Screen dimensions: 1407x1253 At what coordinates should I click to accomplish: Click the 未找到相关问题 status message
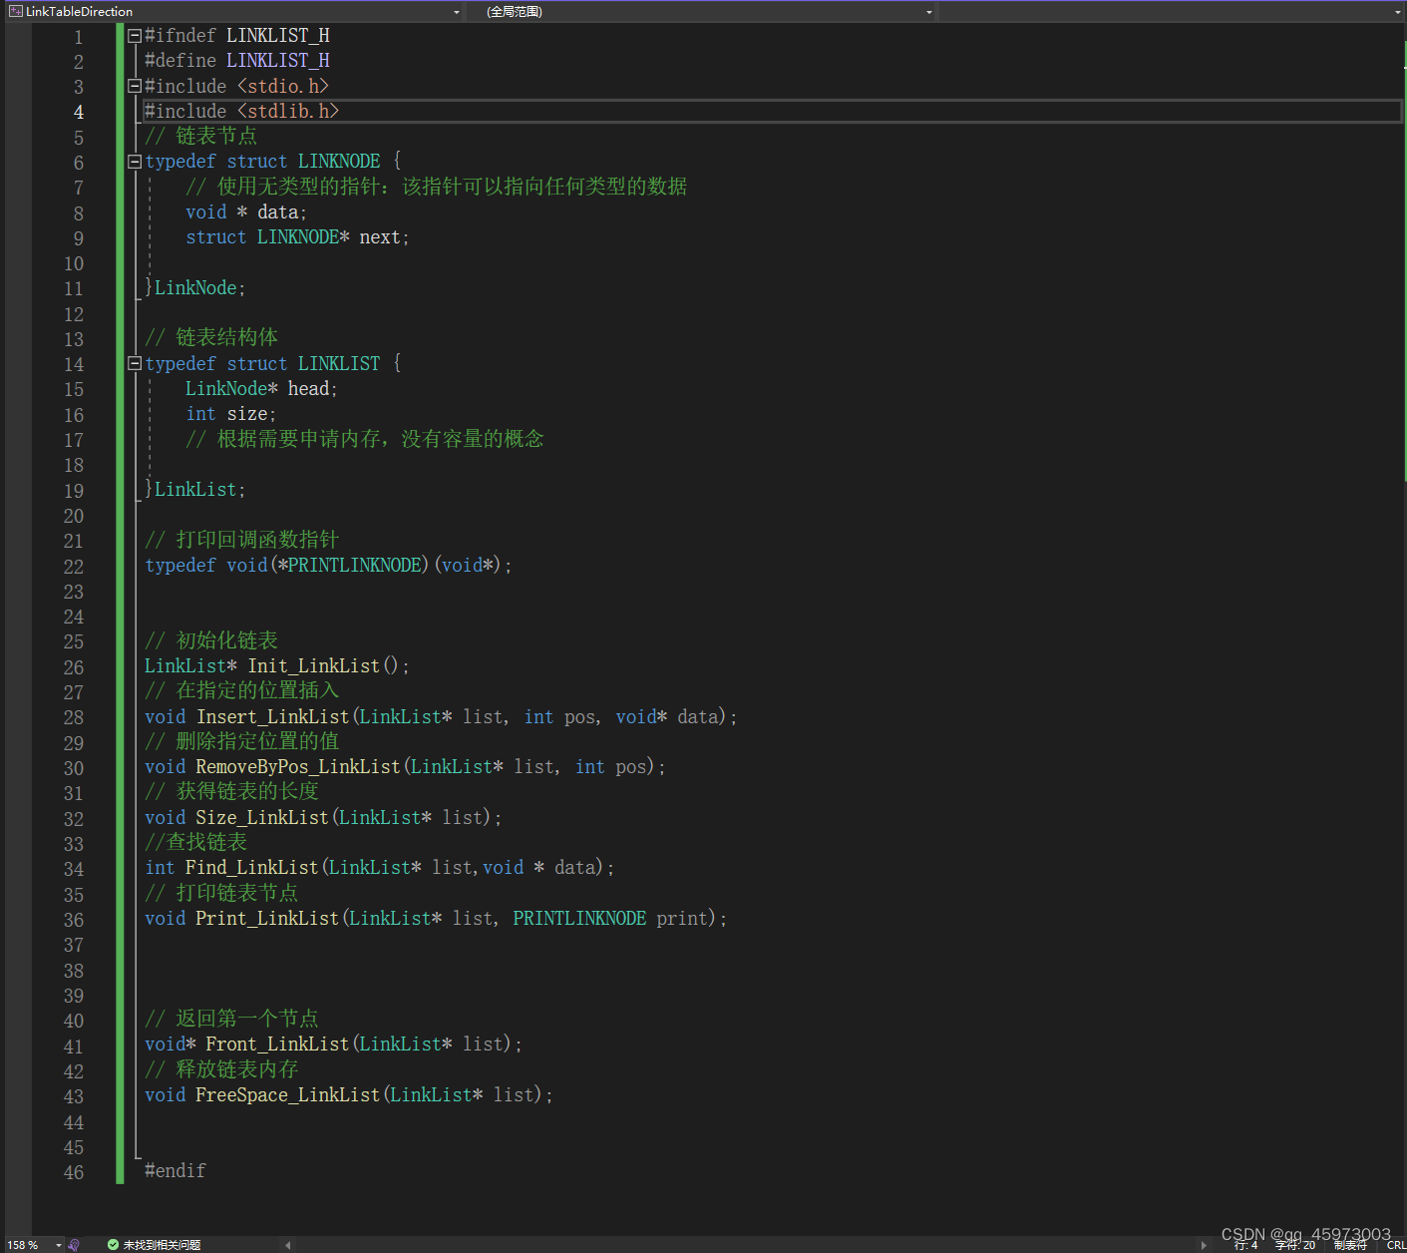click(162, 1244)
